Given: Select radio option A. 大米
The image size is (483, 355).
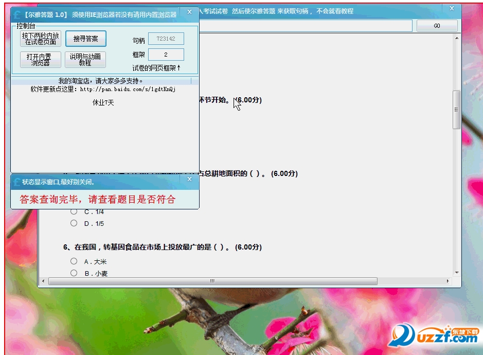Looking at the screenshot, I should coord(74,261).
